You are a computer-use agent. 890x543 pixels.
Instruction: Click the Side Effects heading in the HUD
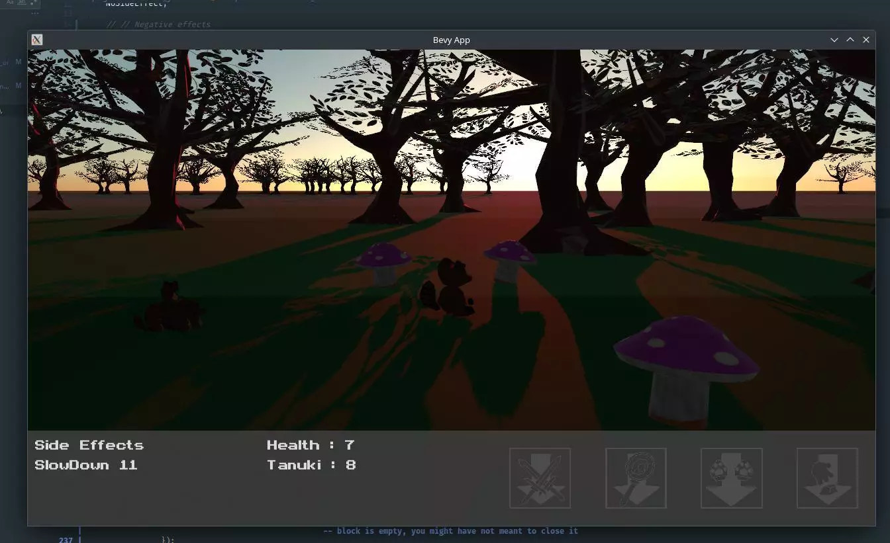(89, 445)
